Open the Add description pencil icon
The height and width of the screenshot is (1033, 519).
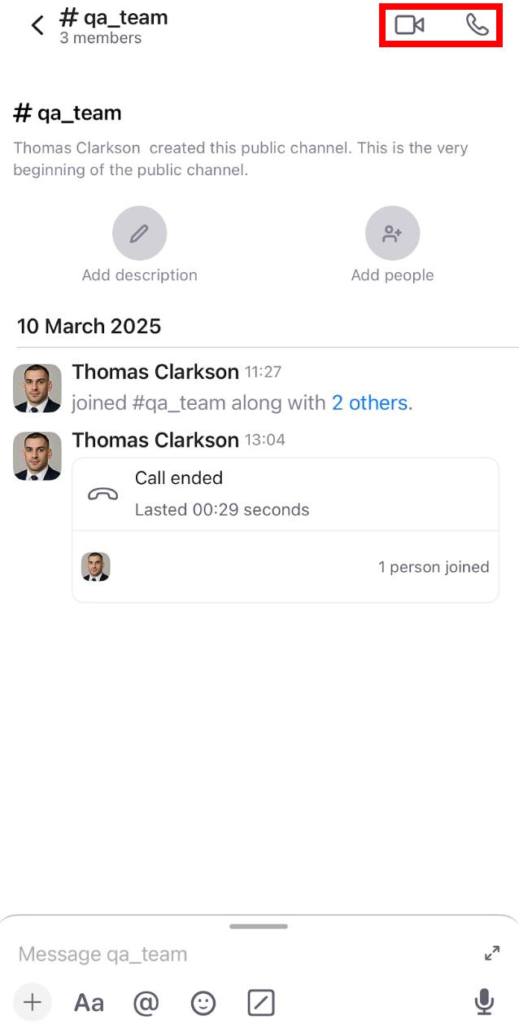[139, 232]
